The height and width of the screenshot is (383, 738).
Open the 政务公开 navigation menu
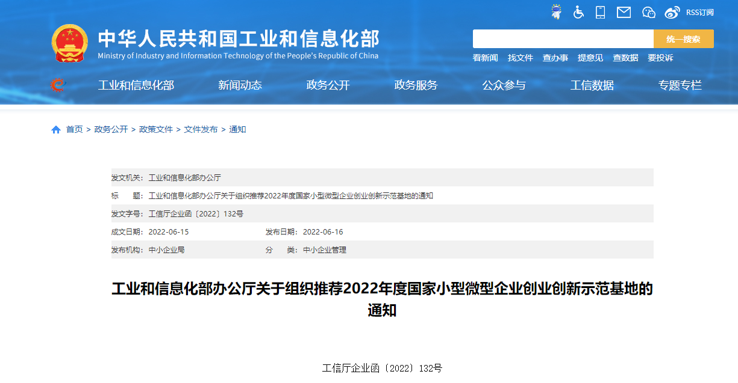[x=328, y=85]
